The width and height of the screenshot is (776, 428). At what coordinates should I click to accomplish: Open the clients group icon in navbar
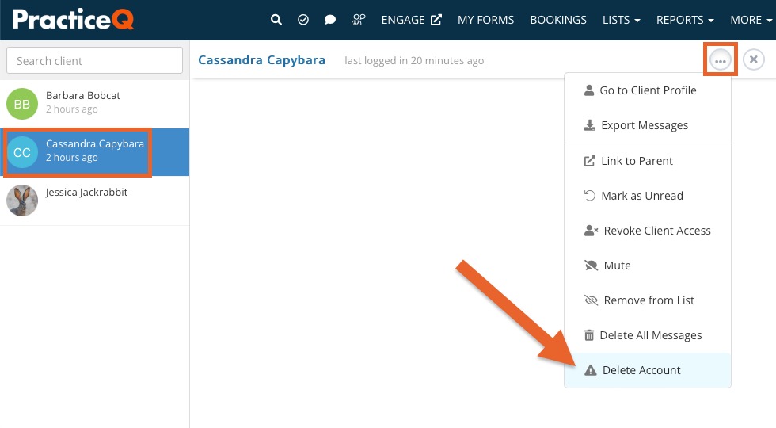[358, 20]
